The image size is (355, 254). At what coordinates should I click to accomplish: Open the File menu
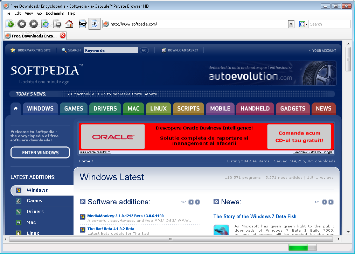7,13
